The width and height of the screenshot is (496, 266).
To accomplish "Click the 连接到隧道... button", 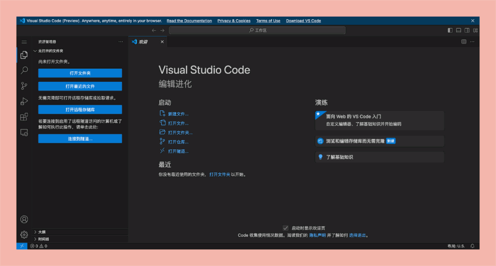I will [x=80, y=138].
